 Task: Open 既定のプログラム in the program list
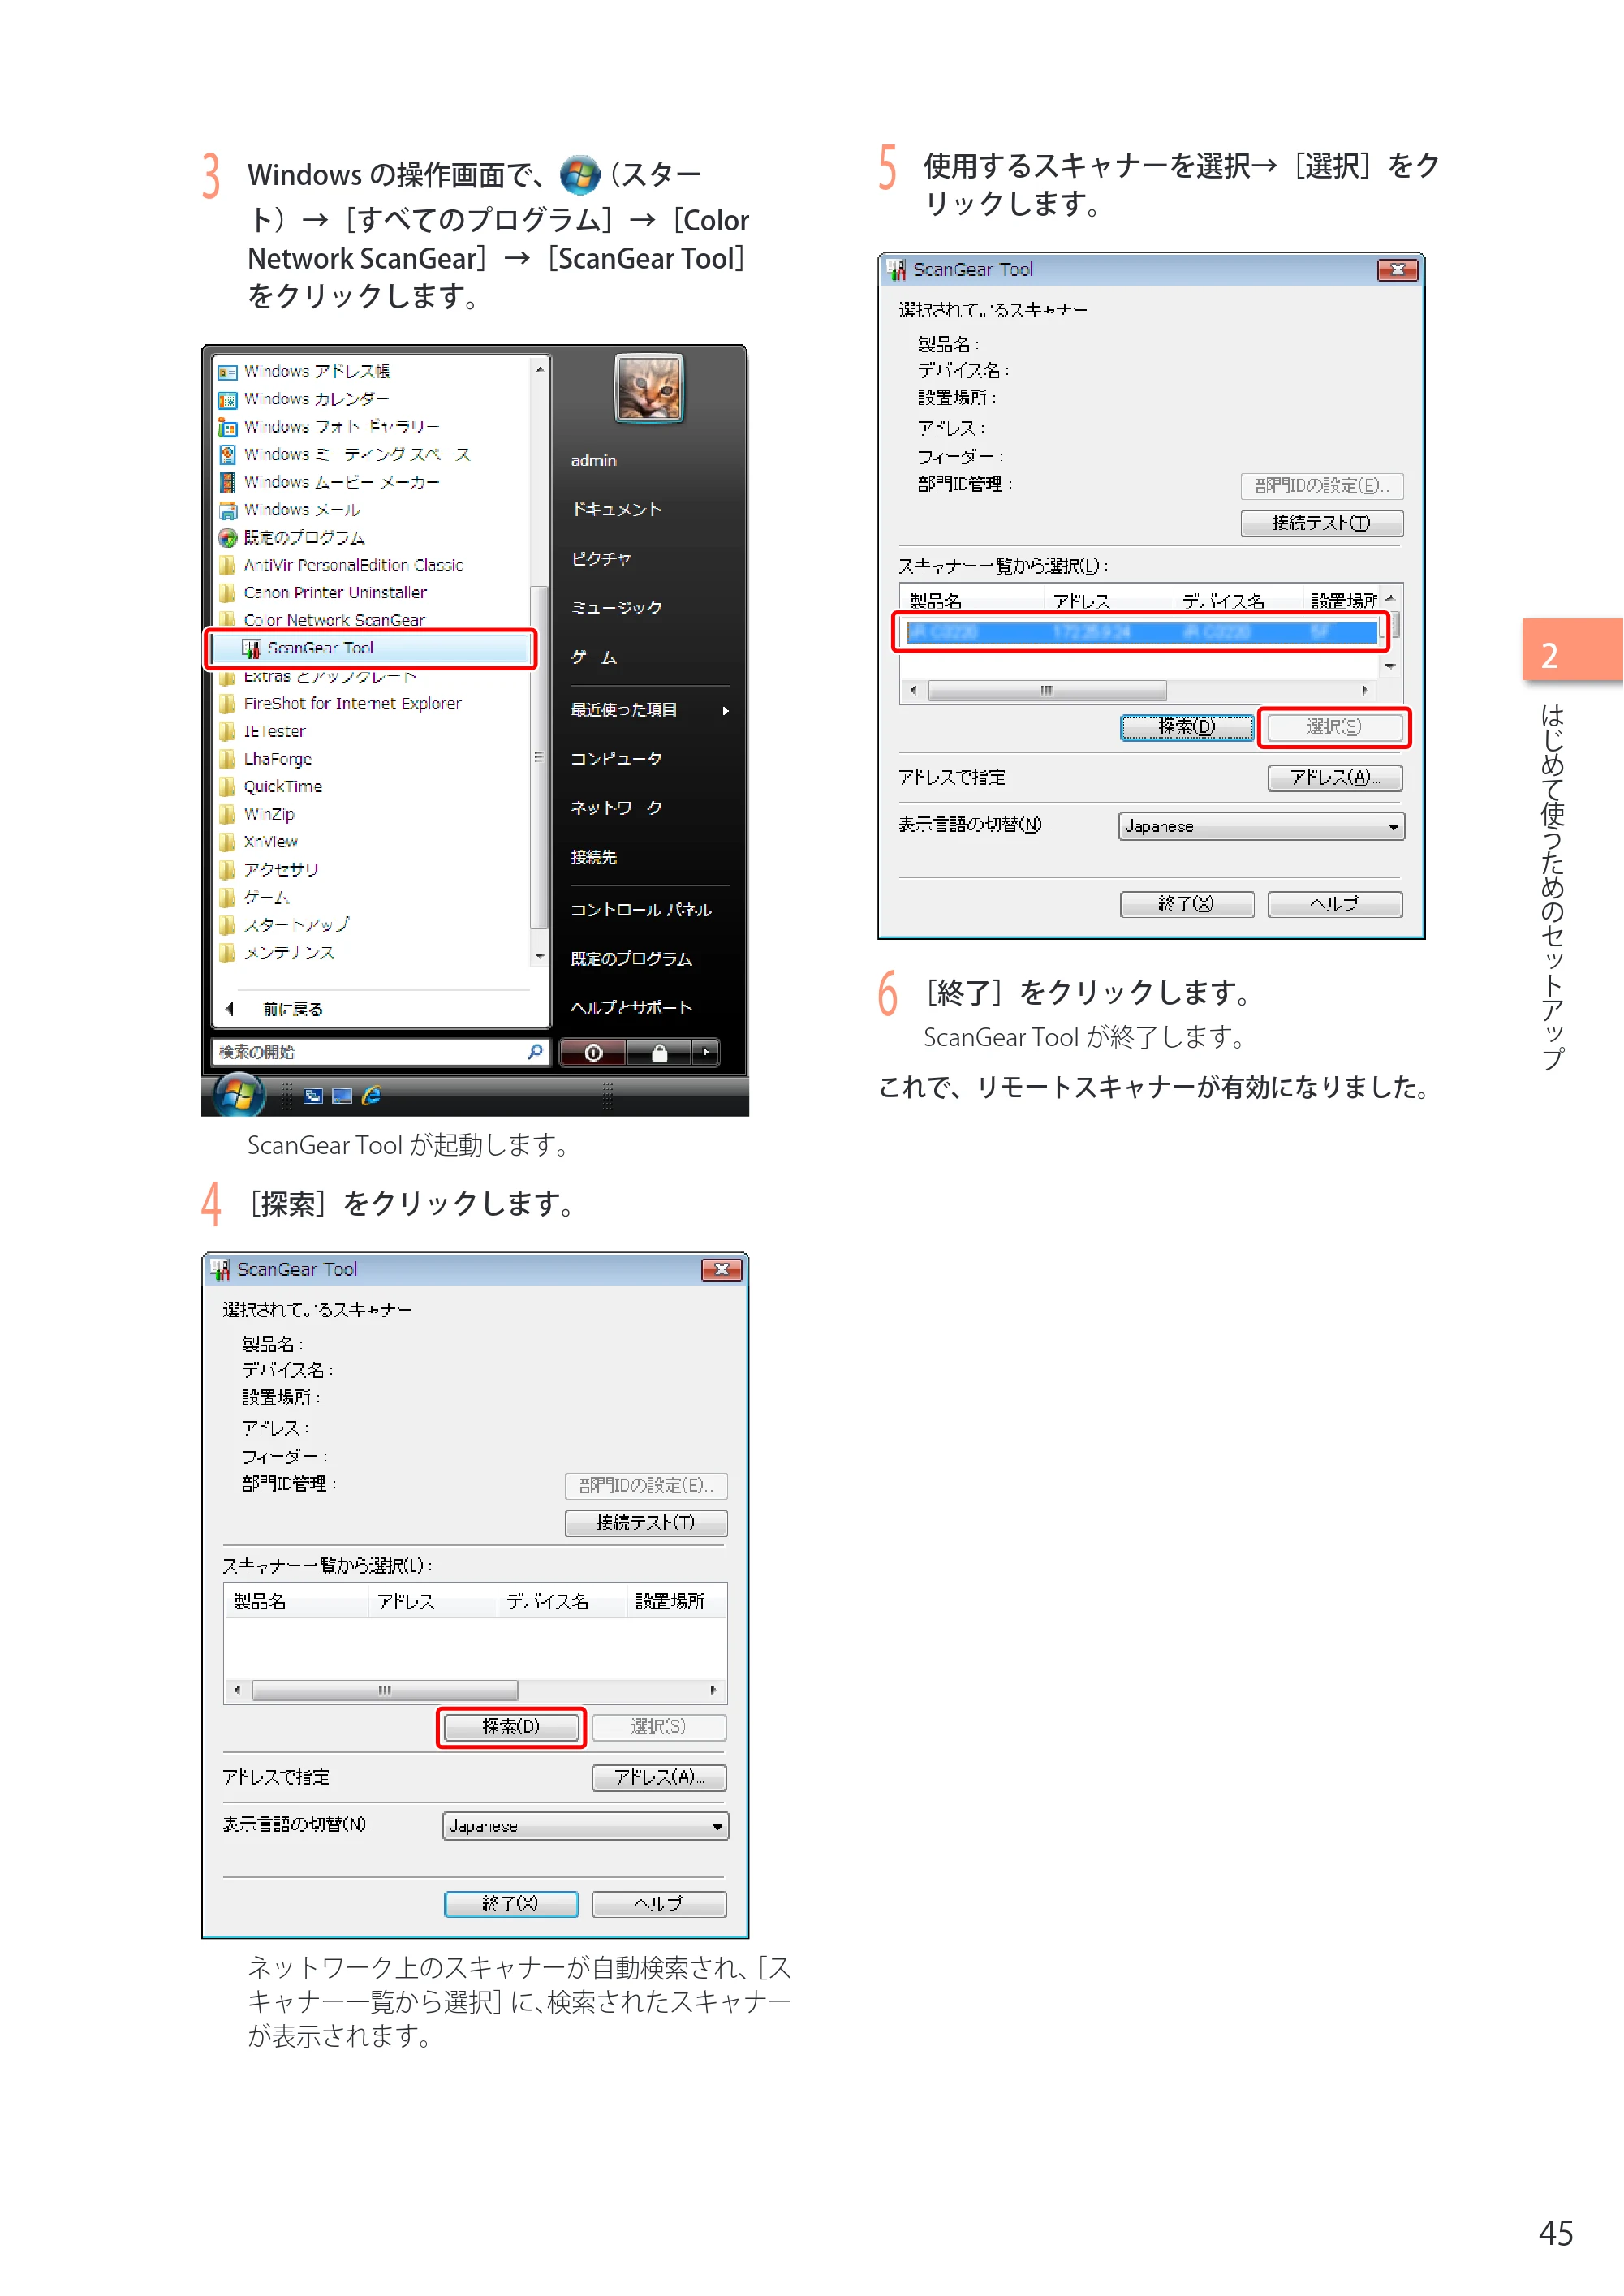291,538
